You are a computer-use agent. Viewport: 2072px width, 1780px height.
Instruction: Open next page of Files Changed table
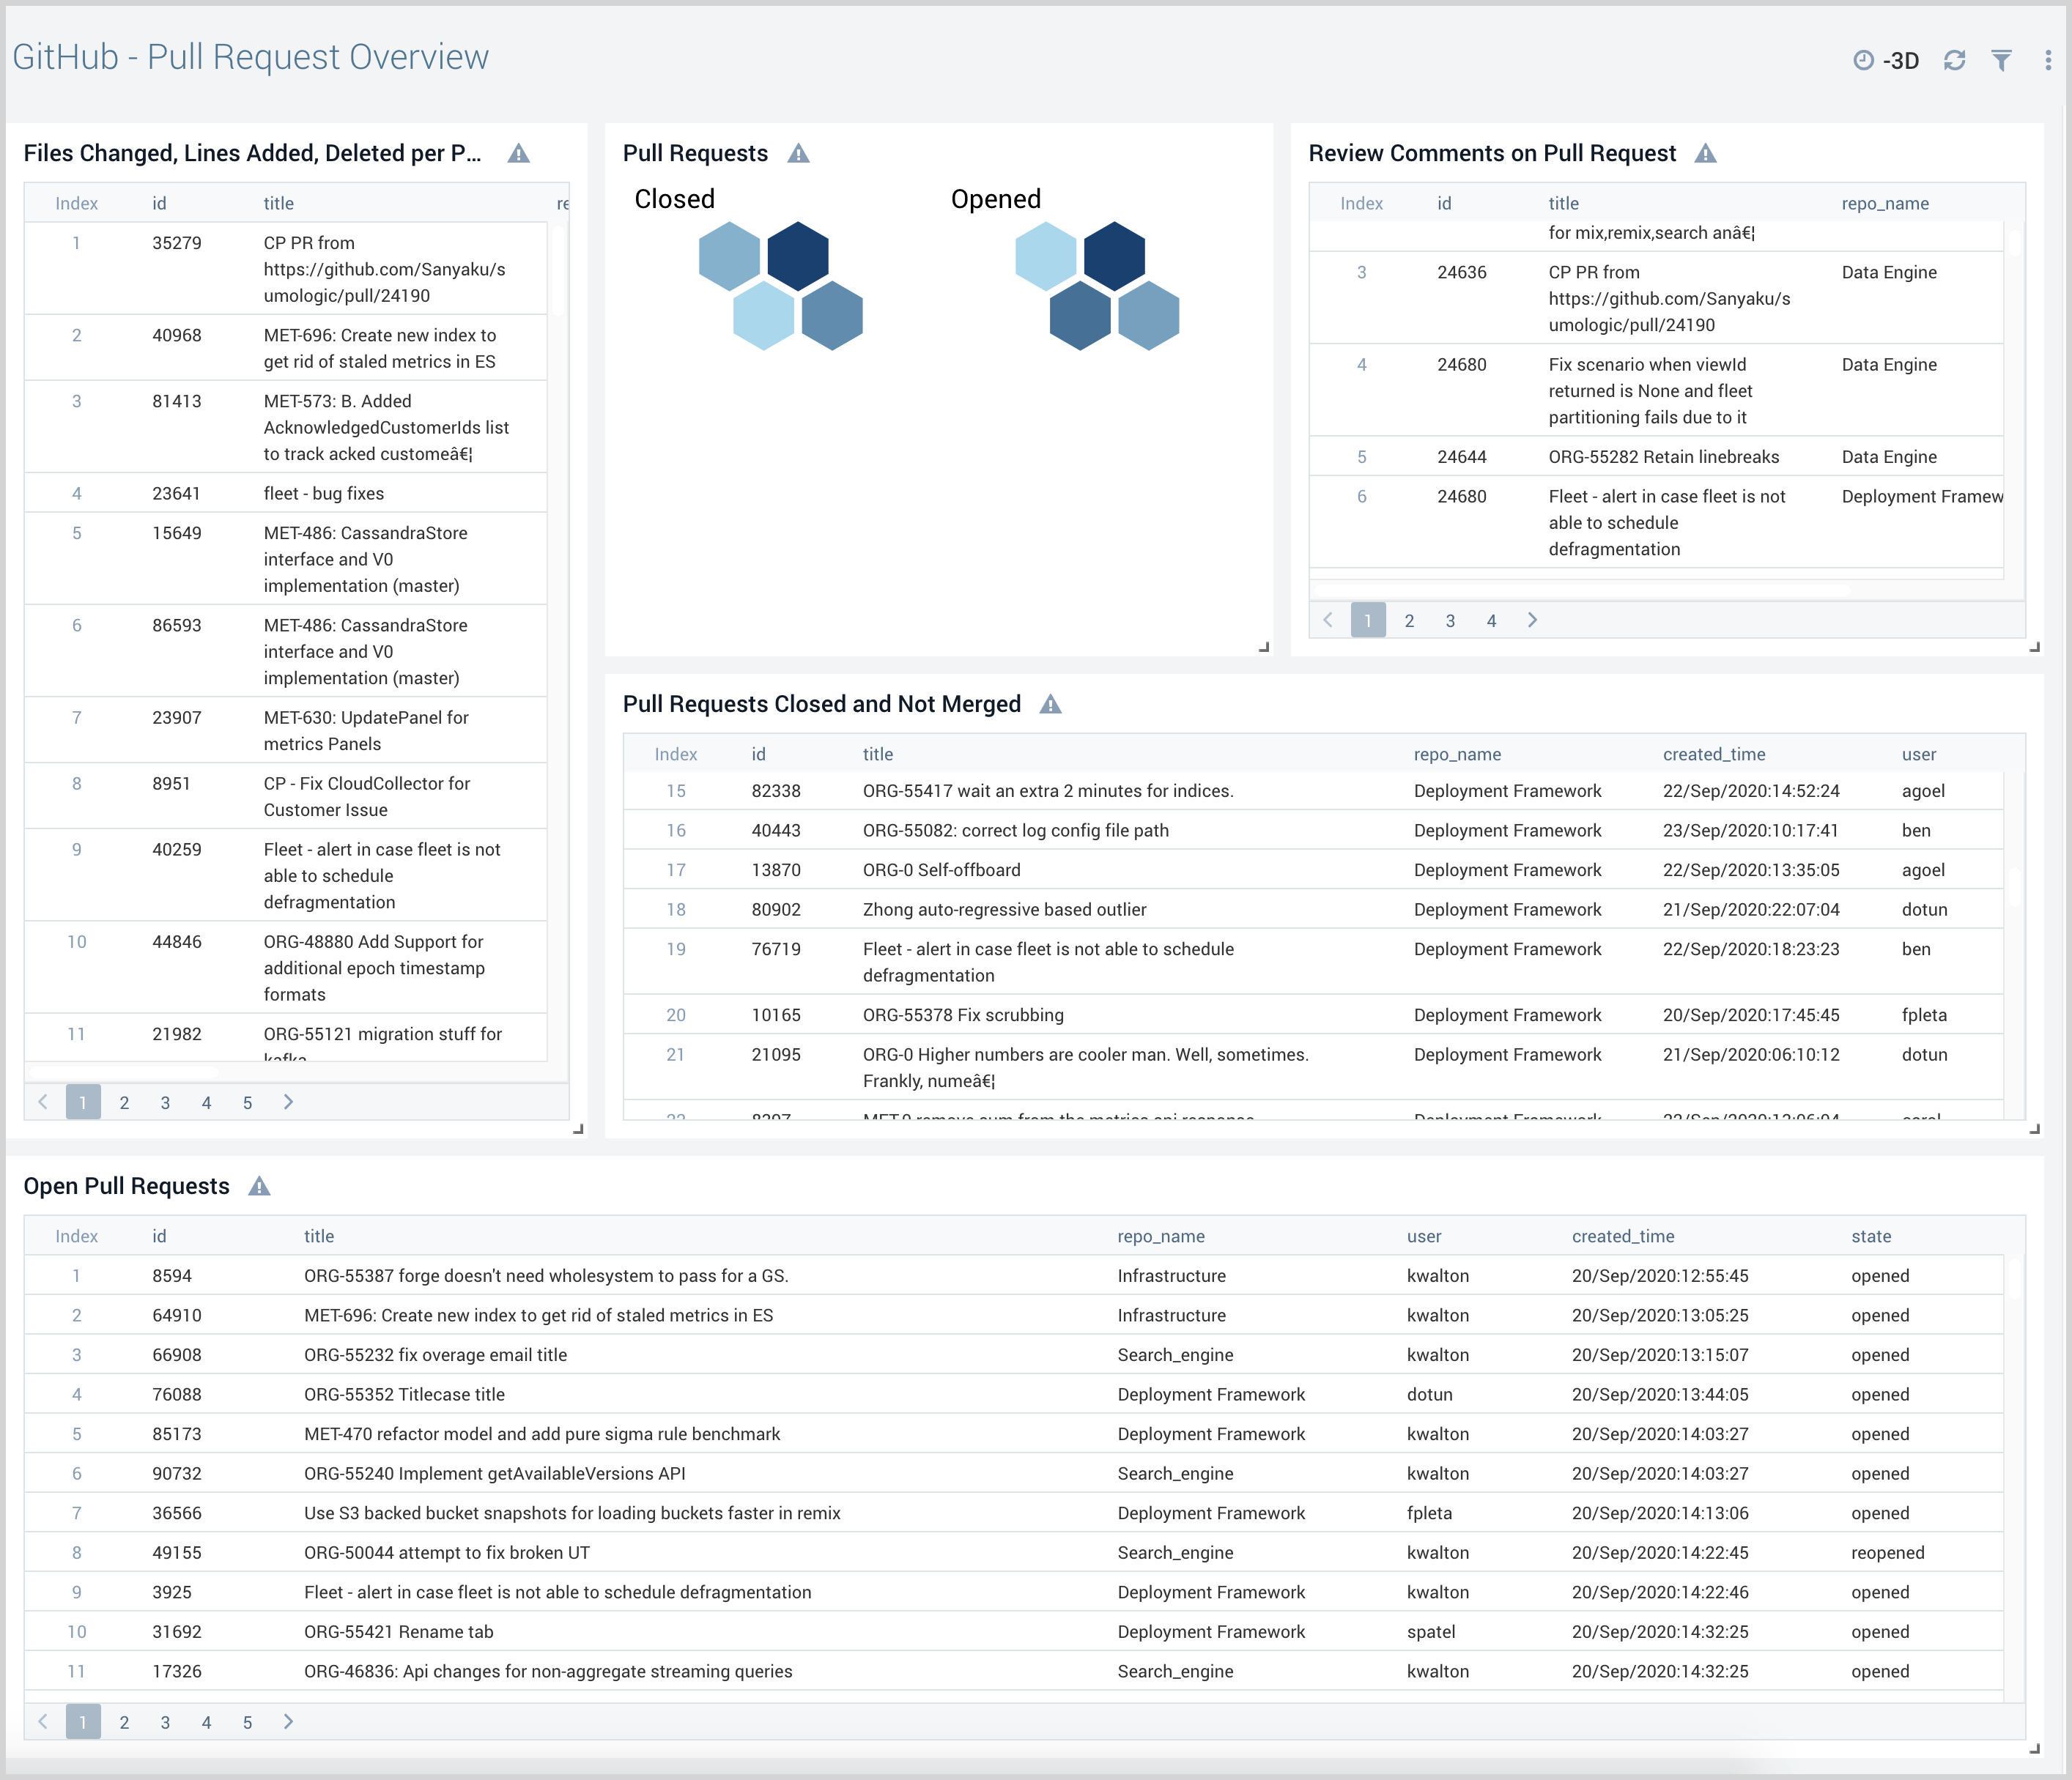pyautogui.click(x=289, y=1101)
